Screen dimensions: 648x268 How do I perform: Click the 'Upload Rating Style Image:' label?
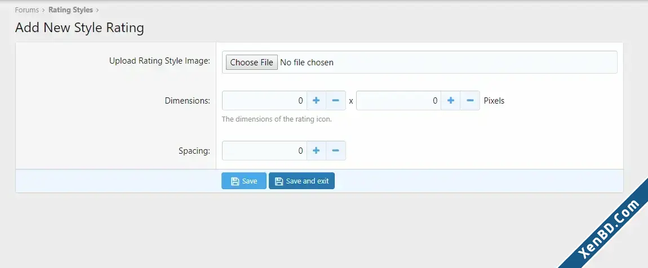(x=159, y=61)
